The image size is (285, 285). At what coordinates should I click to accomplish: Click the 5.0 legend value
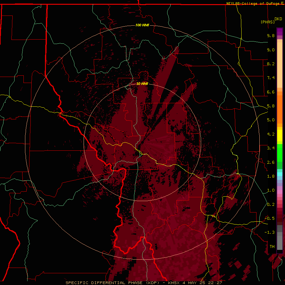(x=271, y=120)
